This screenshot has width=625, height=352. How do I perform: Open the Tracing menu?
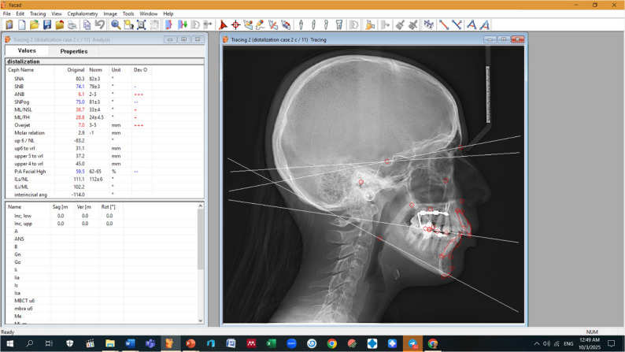click(38, 13)
